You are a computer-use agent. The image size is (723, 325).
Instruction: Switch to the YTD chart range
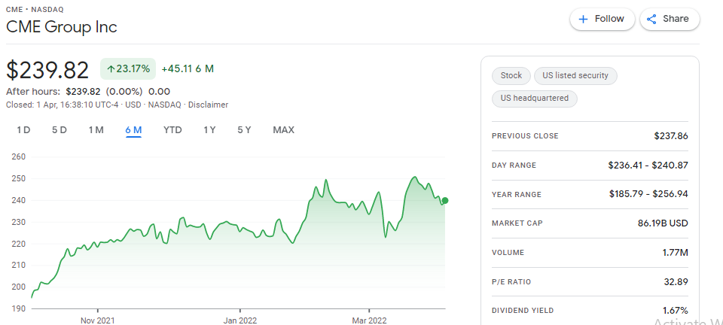[172, 130]
